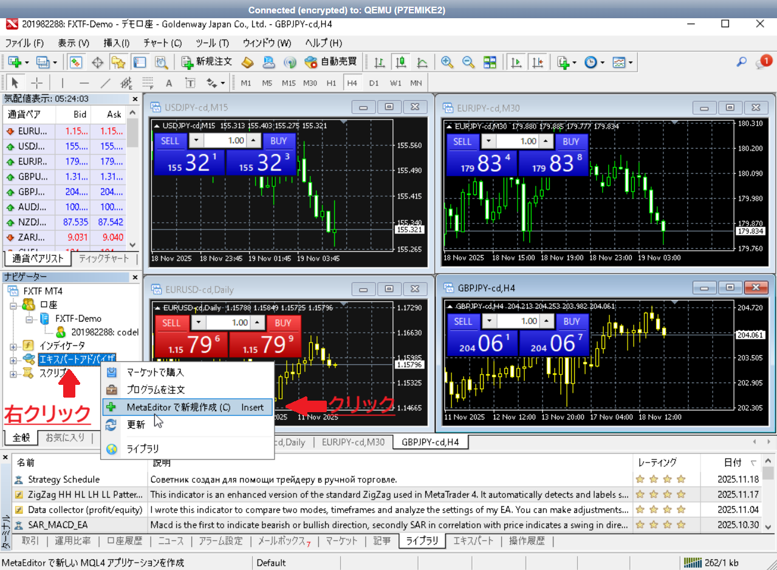
Task: Click the crosshair cursor tool
Action: [x=37, y=83]
